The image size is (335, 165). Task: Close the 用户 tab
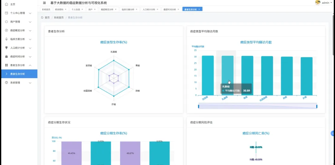pos(95,9)
